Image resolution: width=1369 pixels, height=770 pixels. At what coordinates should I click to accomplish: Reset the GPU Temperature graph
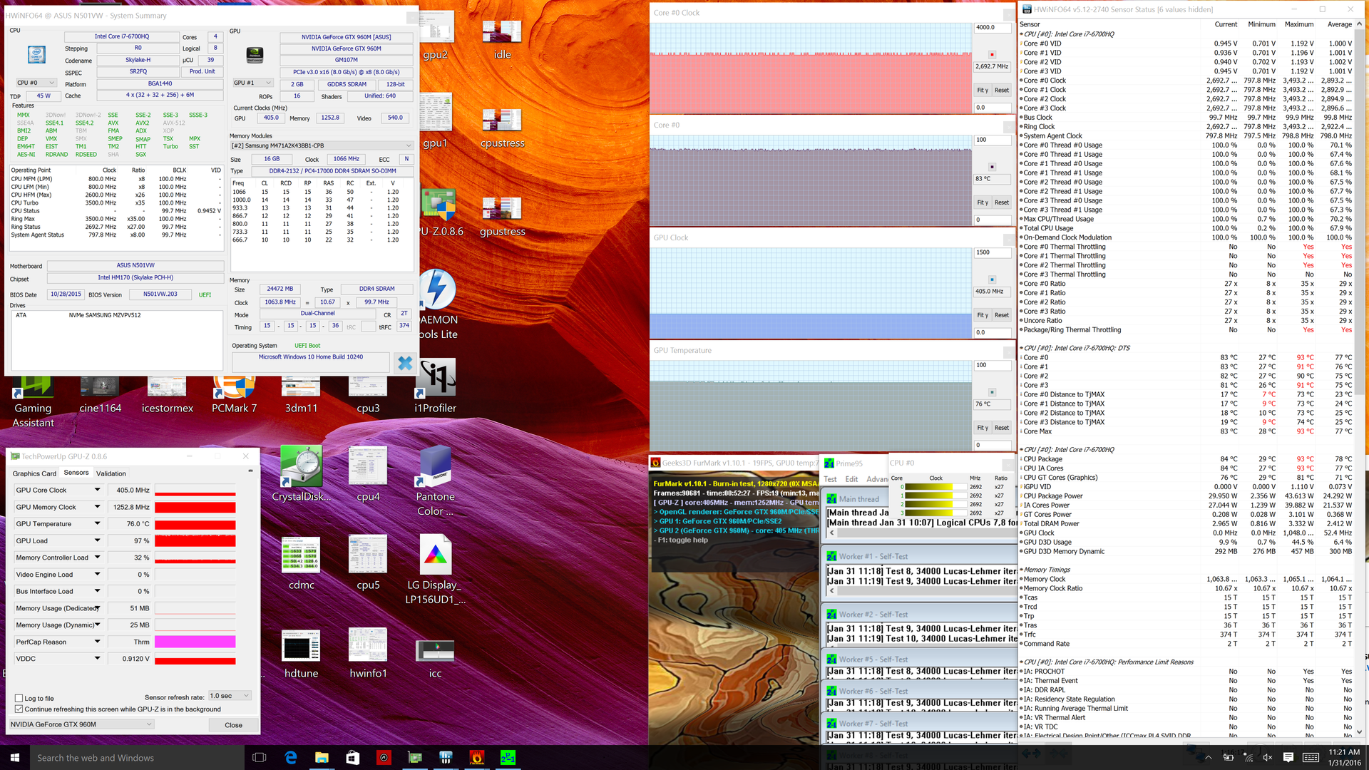(x=1002, y=428)
